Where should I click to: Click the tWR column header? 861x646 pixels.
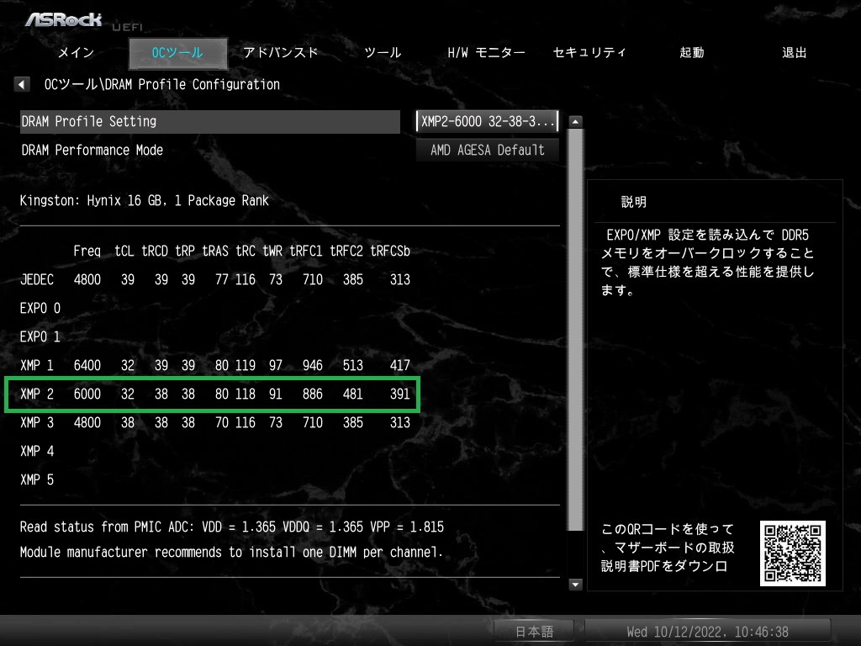pos(272,251)
